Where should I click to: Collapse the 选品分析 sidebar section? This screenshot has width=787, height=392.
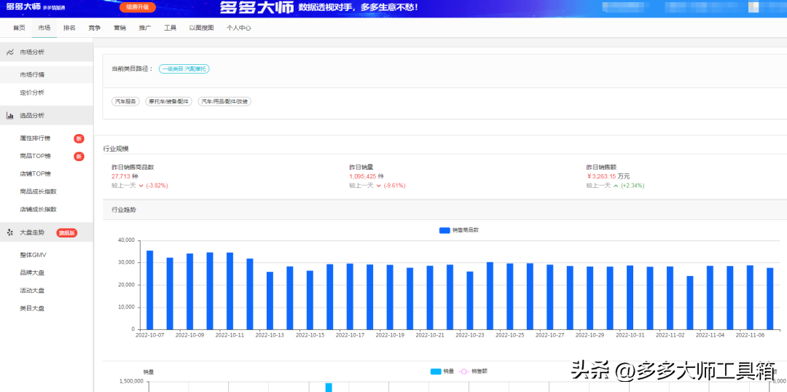pos(46,115)
